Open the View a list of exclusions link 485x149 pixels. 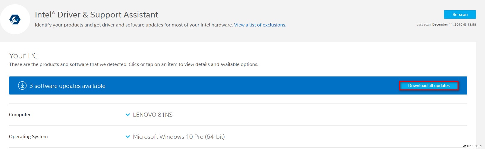tap(260, 25)
